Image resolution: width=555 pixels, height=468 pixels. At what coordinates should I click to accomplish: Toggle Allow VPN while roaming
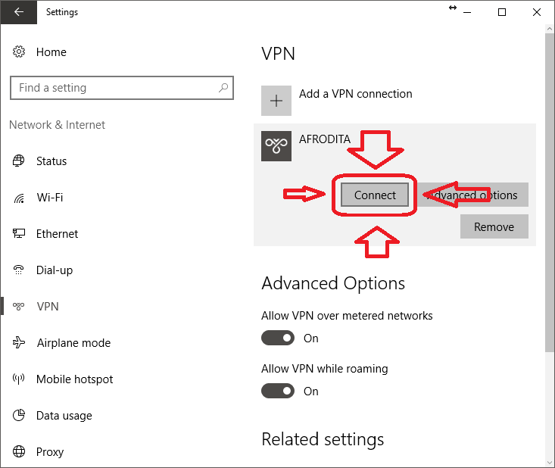click(x=278, y=392)
